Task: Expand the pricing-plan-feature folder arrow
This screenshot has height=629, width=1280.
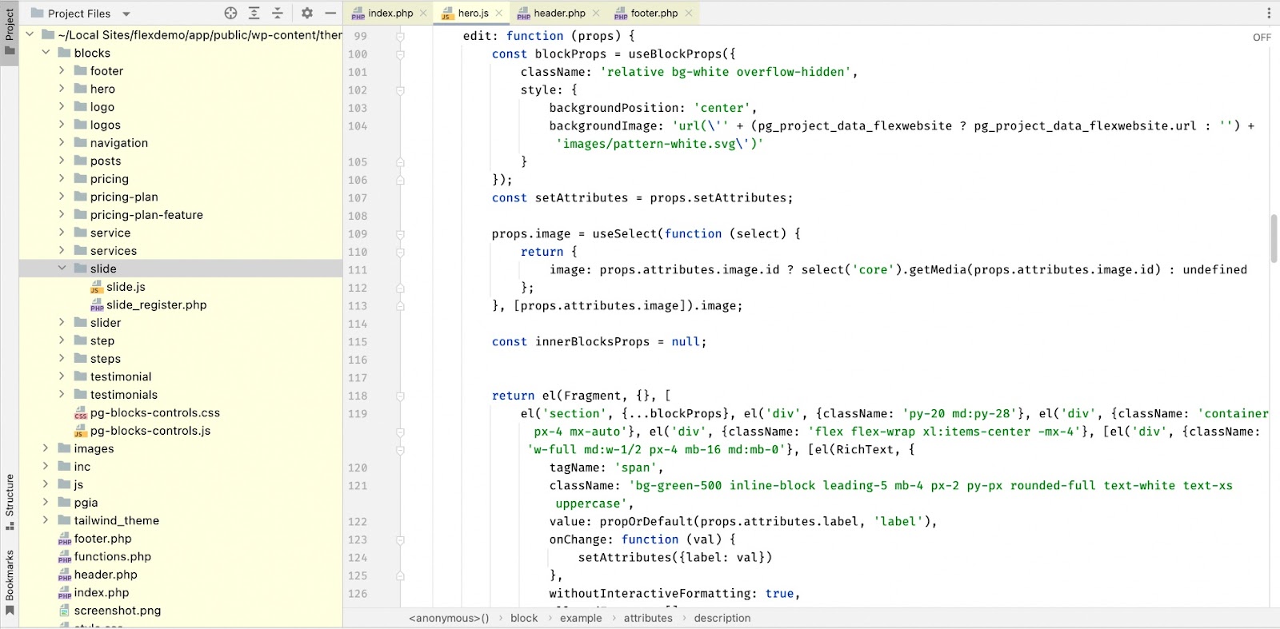Action: click(x=62, y=214)
